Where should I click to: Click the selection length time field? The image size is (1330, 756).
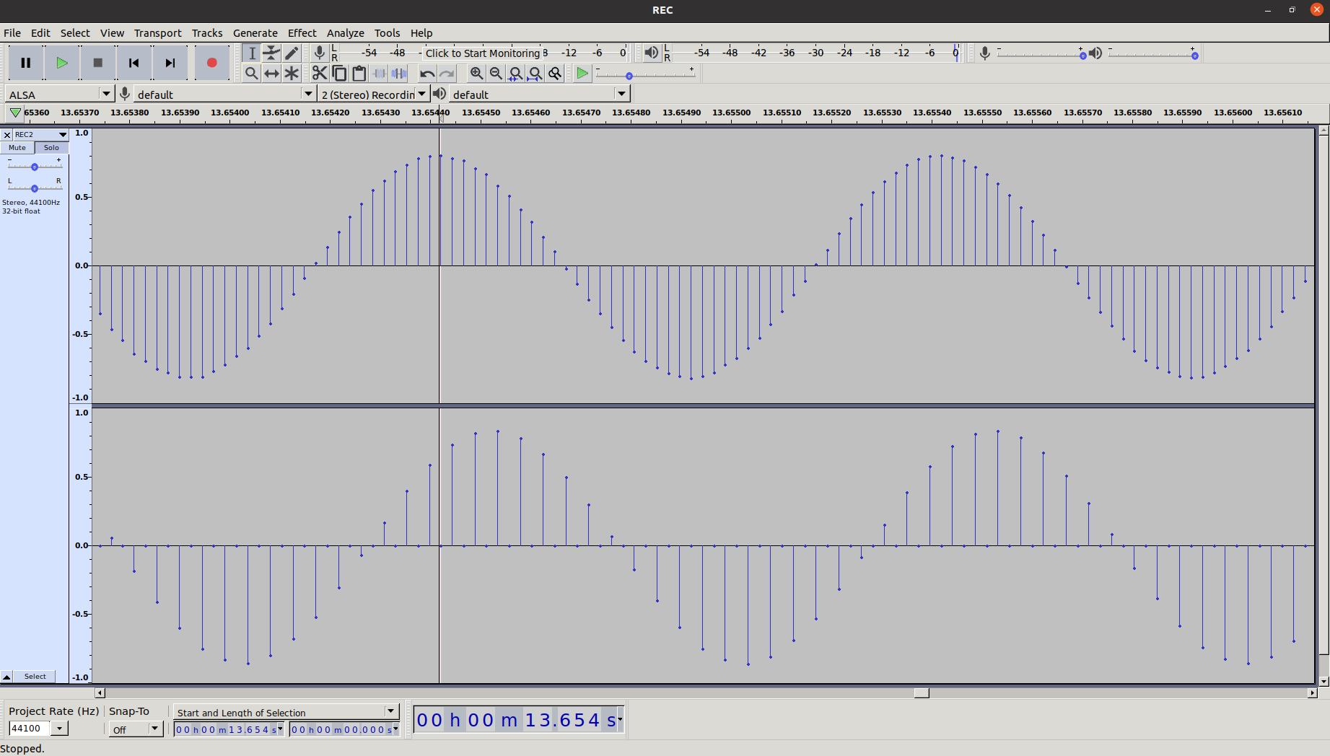[344, 729]
